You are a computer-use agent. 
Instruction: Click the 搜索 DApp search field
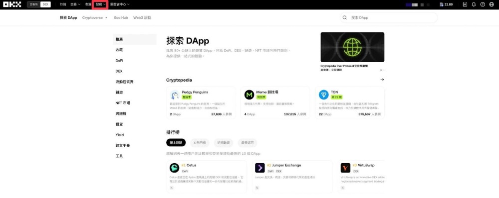pos(389,18)
